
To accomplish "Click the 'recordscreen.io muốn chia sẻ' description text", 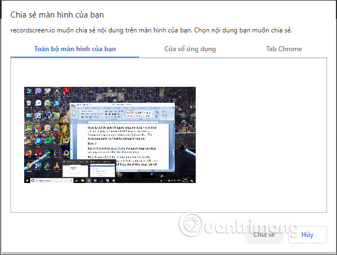I will tap(151, 30).
